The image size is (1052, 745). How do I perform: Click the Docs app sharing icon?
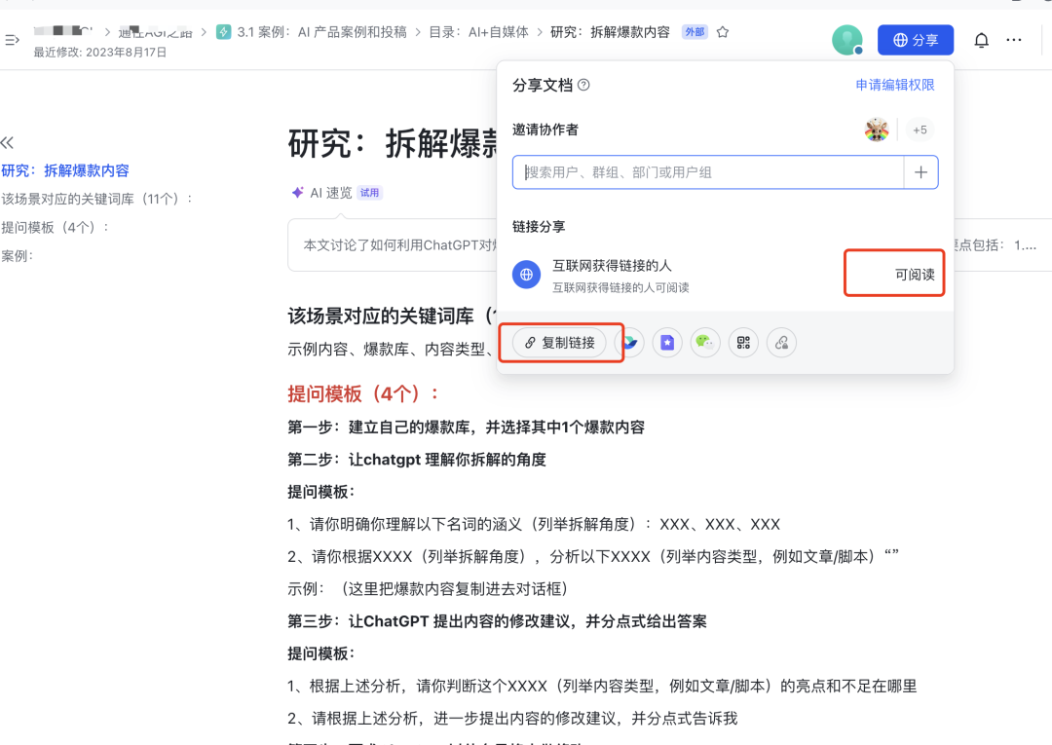629,343
